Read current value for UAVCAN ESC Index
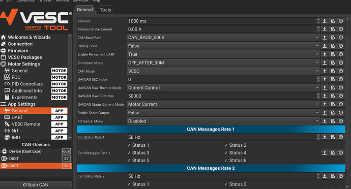 click(325, 79)
